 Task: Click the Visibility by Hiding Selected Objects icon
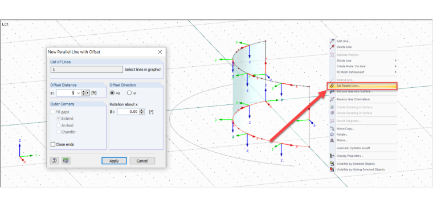pyautogui.click(x=332, y=169)
